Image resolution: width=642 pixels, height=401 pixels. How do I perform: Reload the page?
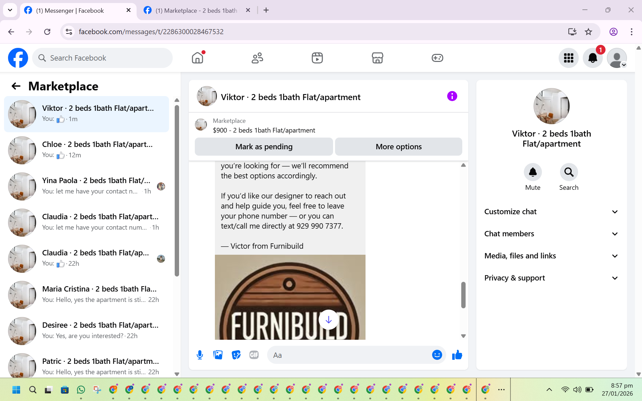coord(47,32)
